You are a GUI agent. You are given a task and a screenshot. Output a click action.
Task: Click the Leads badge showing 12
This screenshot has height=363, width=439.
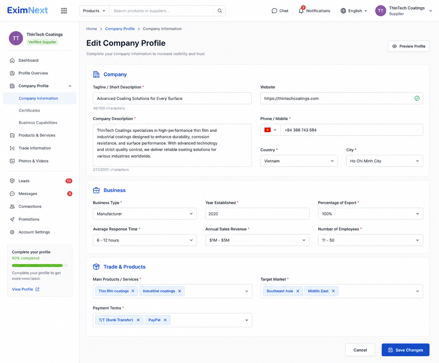[x=69, y=181]
